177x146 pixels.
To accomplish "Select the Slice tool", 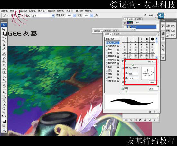I will (x=4, y=49).
